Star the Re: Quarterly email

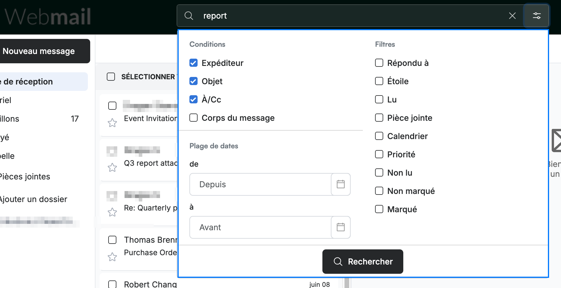[112, 212]
